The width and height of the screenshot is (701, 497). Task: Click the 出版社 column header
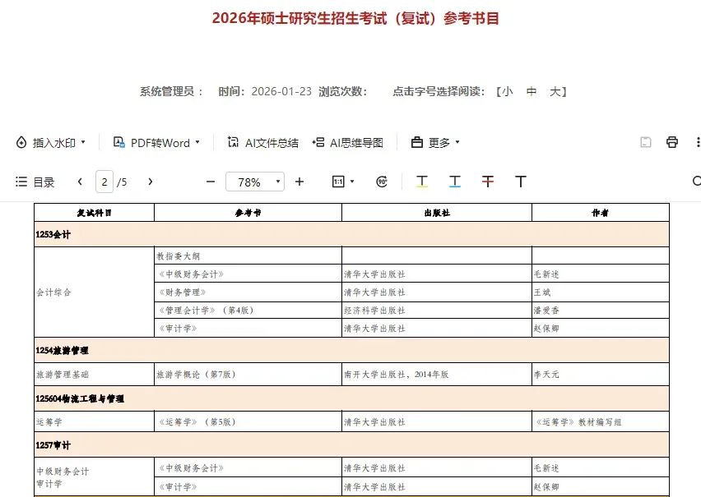coord(437,213)
